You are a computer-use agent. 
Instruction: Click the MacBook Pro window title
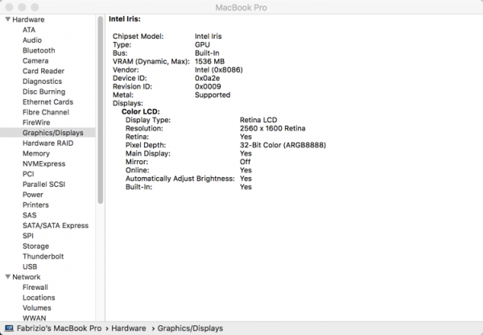[x=242, y=7]
